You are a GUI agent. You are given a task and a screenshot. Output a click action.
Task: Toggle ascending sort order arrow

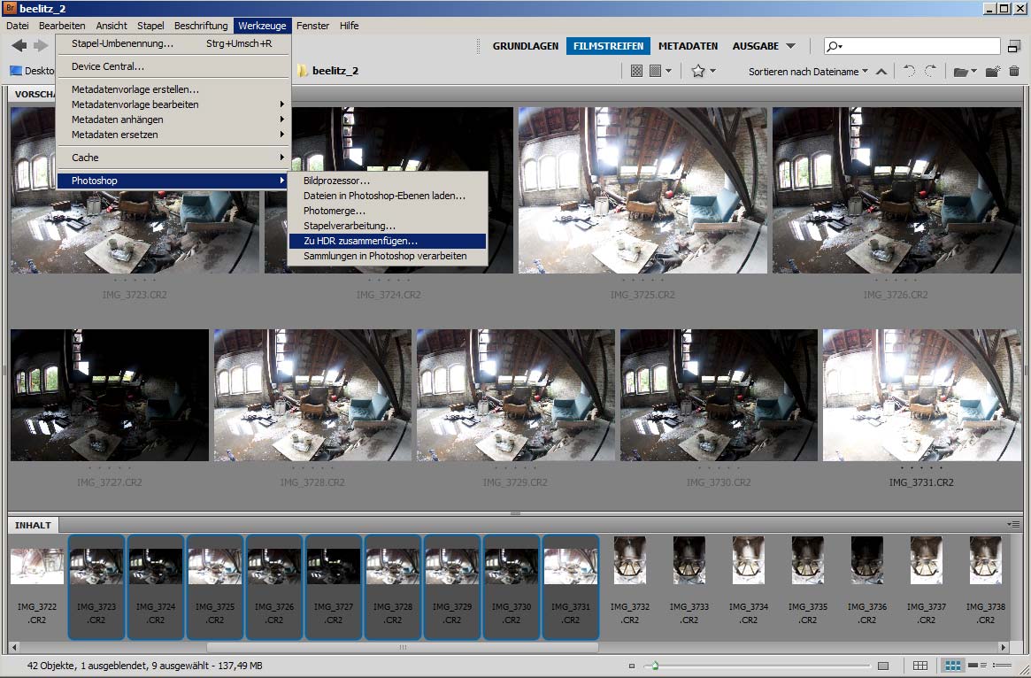881,72
